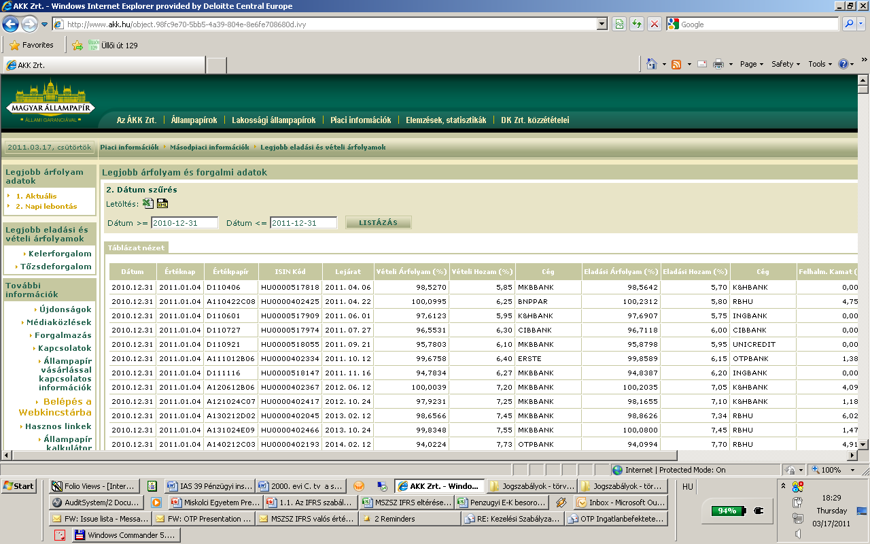The width and height of the screenshot is (870, 544).
Task: Open Inbox - Microsoft Outlook taskbar button
Action: (x=621, y=503)
